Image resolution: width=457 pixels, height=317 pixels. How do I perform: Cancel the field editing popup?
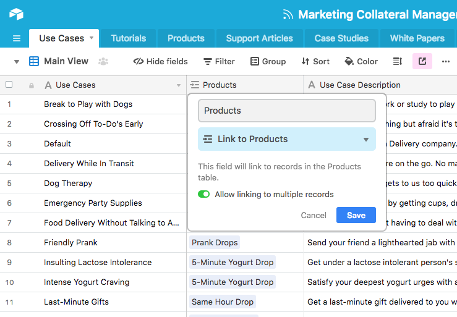(314, 215)
